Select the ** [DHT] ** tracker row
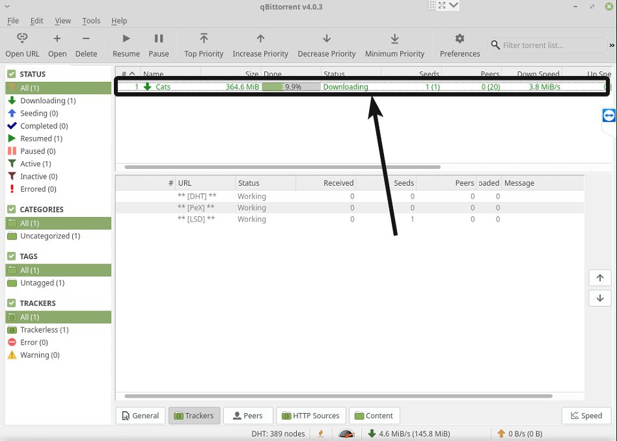Viewport: 617px width, 441px height. point(350,196)
